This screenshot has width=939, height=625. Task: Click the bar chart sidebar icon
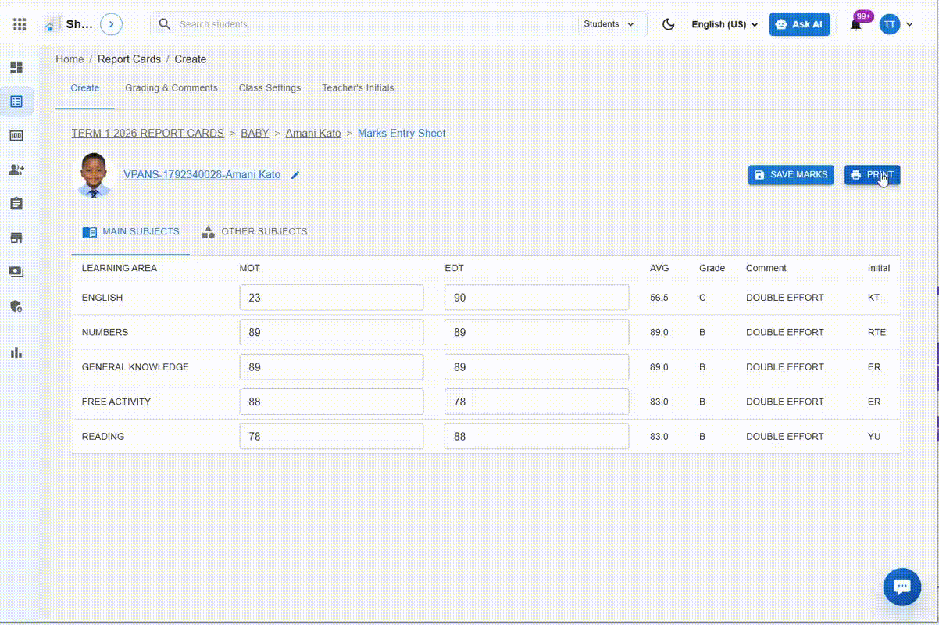(x=16, y=352)
